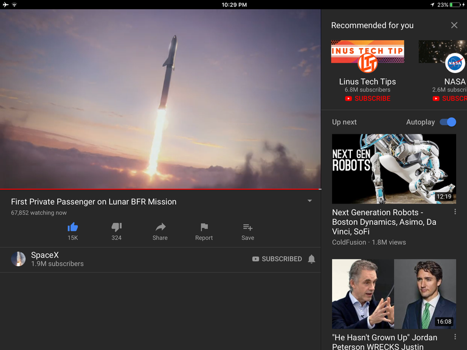Tap the notification bell for SpaceX
467x350 pixels.
tap(311, 259)
